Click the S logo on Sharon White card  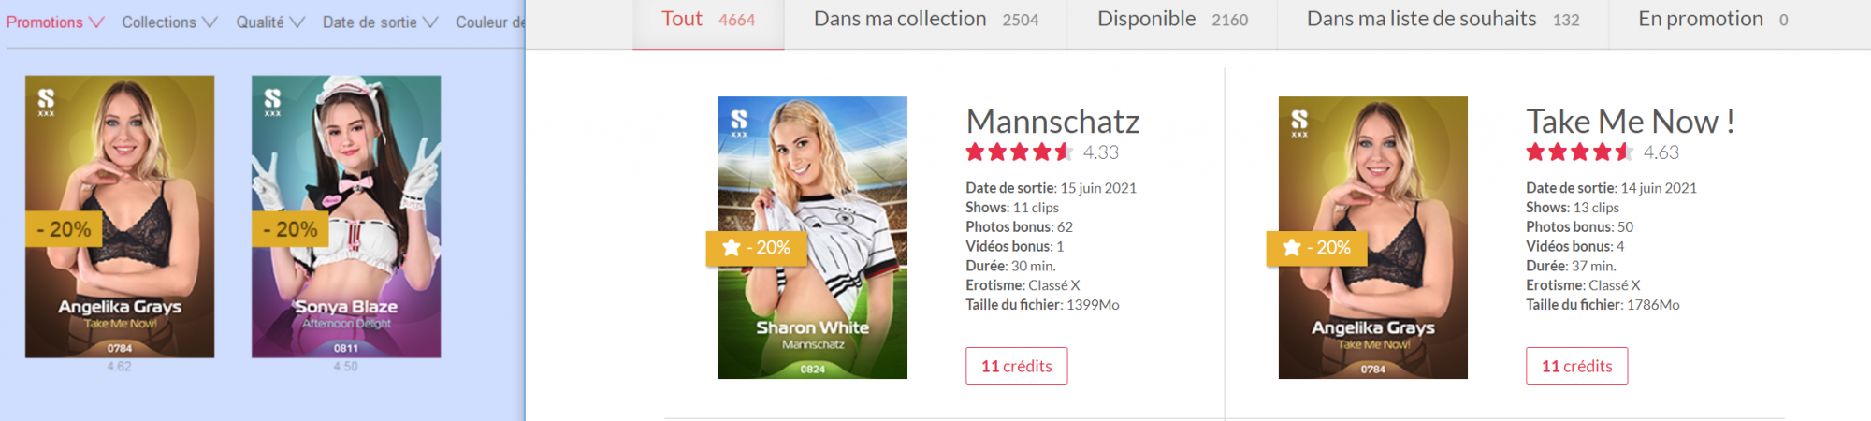(739, 122)
